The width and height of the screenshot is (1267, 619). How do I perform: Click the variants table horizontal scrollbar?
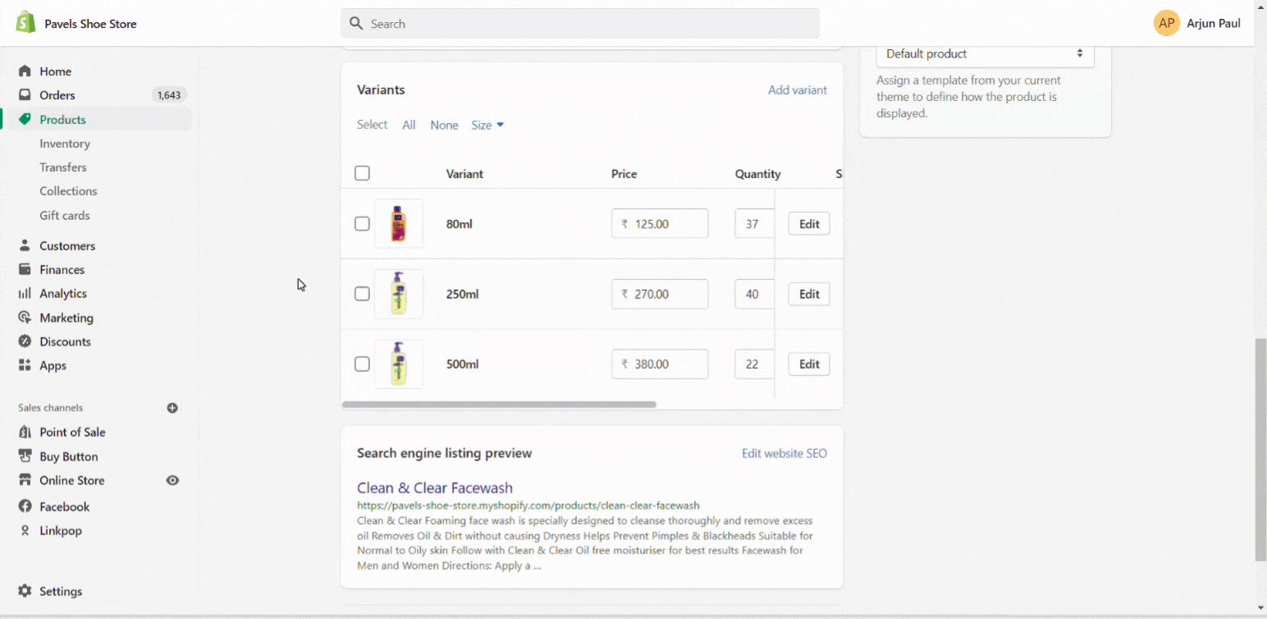tap(499, 404)
